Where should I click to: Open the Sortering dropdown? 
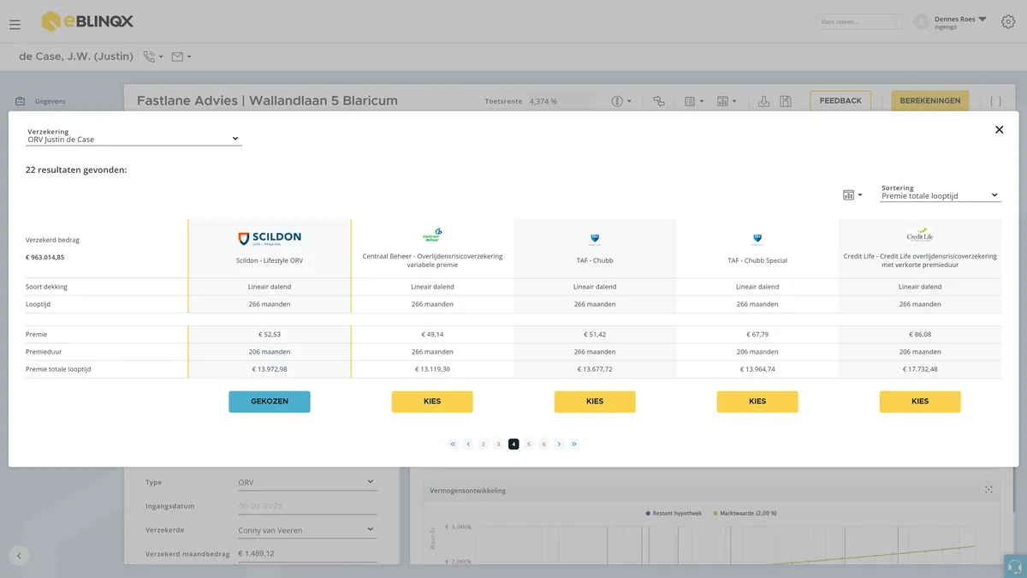point(941,195)
